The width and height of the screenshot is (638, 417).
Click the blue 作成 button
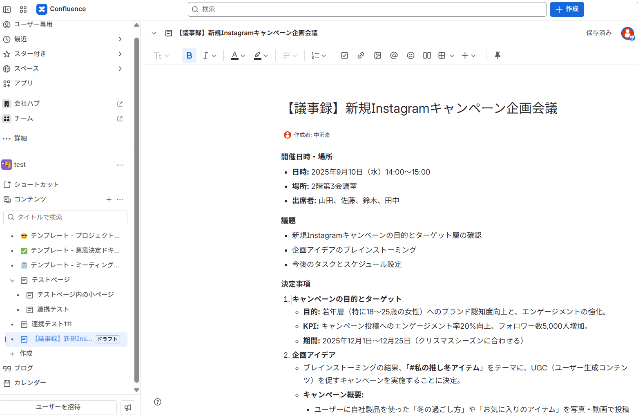567,9
